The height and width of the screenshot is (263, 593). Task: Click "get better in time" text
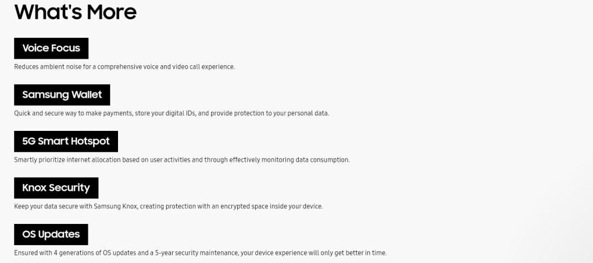361,253
